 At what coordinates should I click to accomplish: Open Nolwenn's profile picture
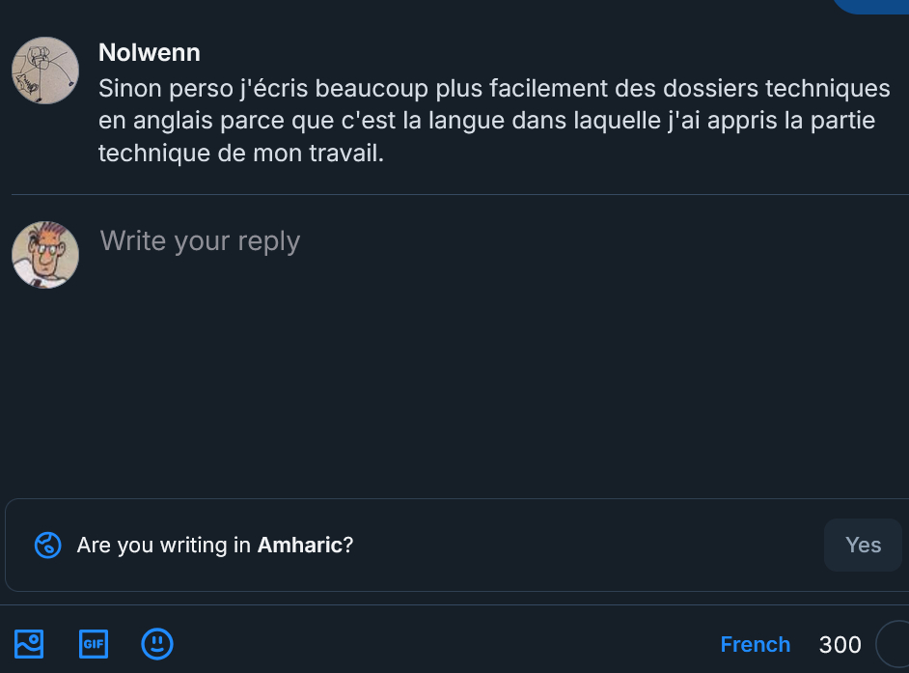45,70
